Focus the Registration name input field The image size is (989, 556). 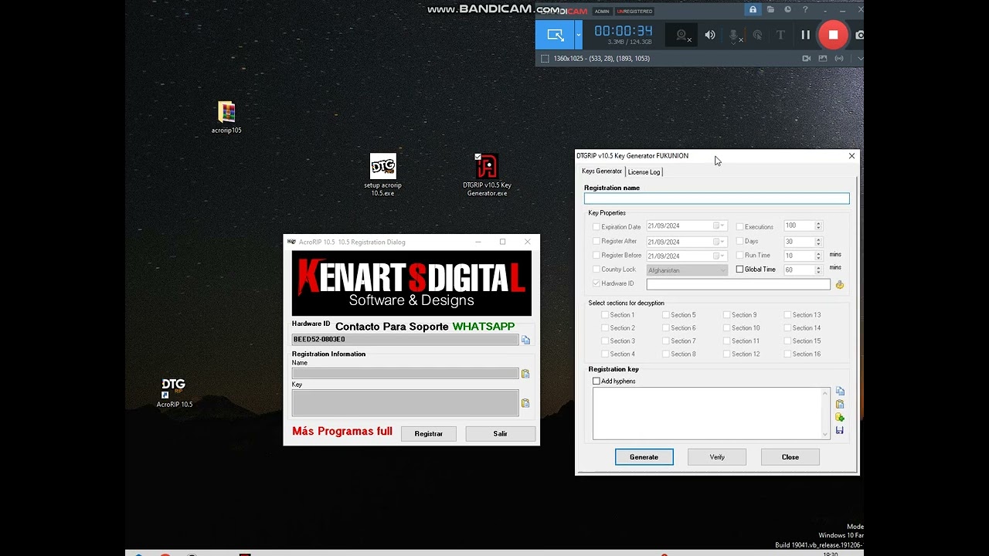(x=717, y=198)
